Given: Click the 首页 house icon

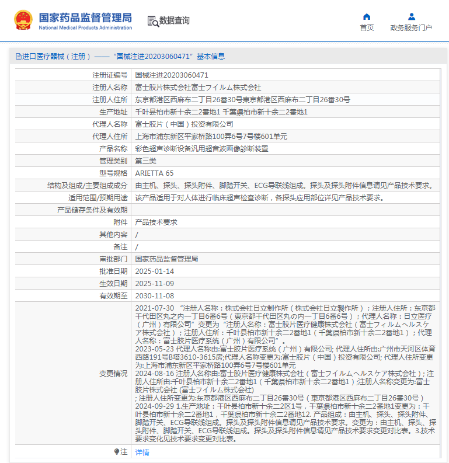Looking at the screenshot, I should click(367, 16).
